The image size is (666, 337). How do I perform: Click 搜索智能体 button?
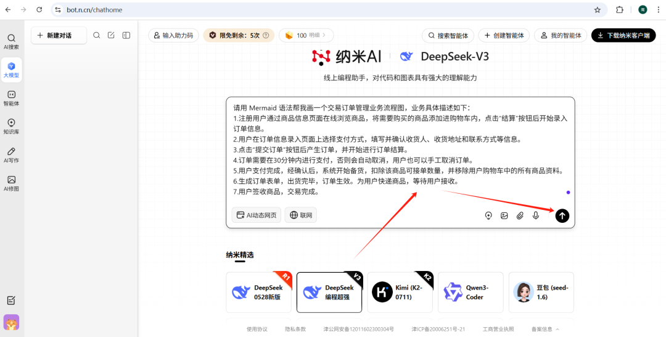(x=448, y=35)
